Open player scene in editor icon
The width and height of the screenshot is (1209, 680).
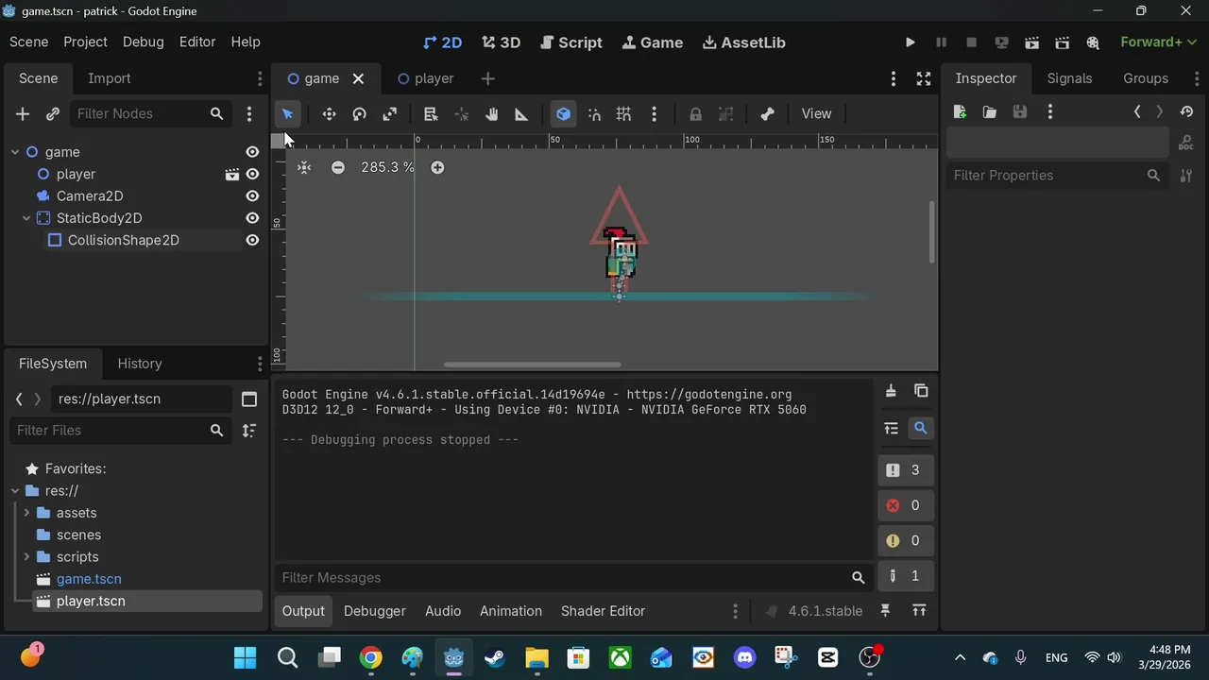click(231, 174)
